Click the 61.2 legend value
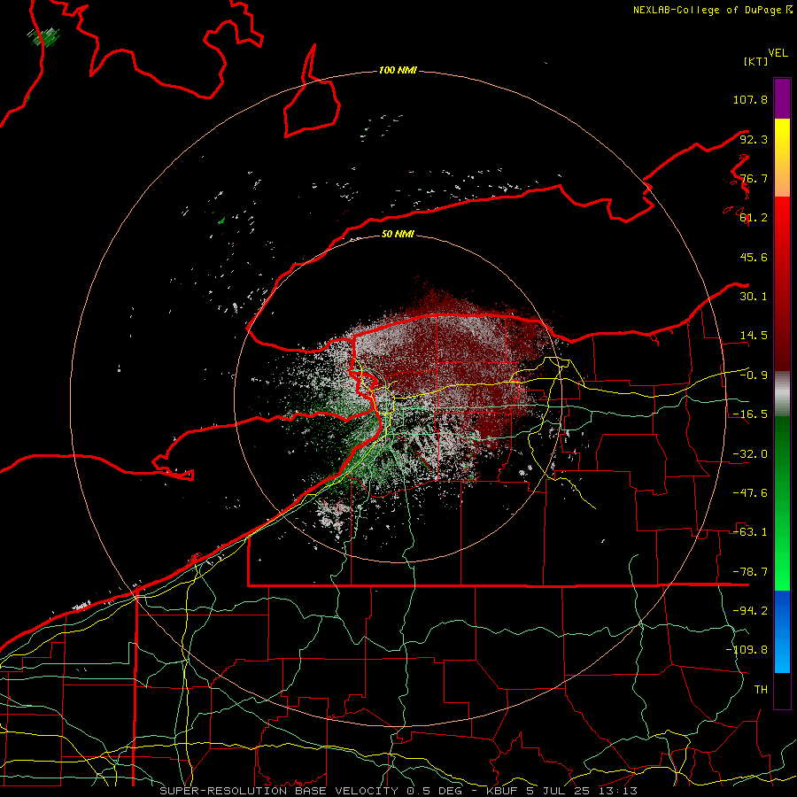Viewport: 797px width, 797px height. click(754, 218)
